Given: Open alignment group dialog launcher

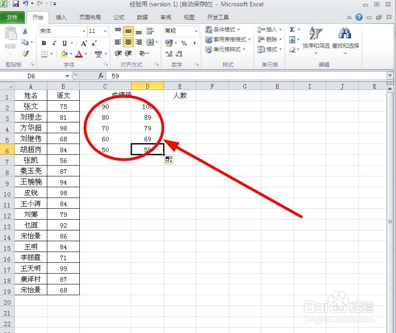Looking at the screenshot, I should (x=157, y=65).
